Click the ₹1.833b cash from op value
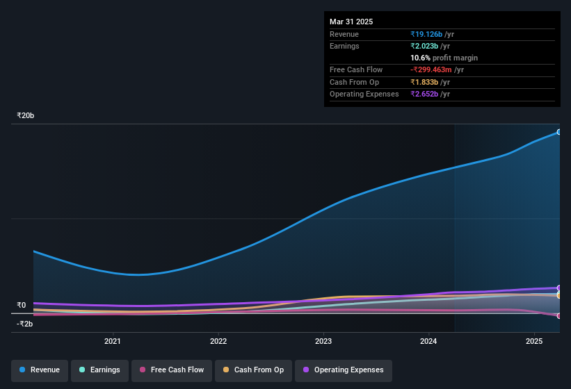571x389 pixels. [424, 82]
